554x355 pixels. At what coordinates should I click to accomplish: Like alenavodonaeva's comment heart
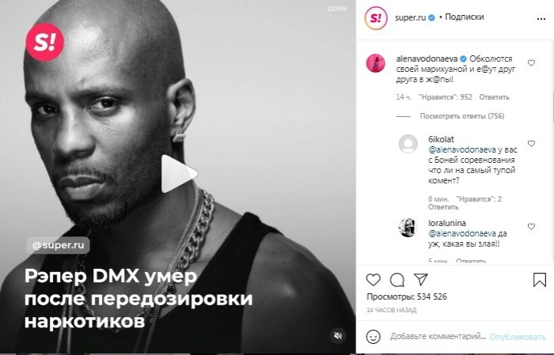pyautogui.click(x=531, y=62)
